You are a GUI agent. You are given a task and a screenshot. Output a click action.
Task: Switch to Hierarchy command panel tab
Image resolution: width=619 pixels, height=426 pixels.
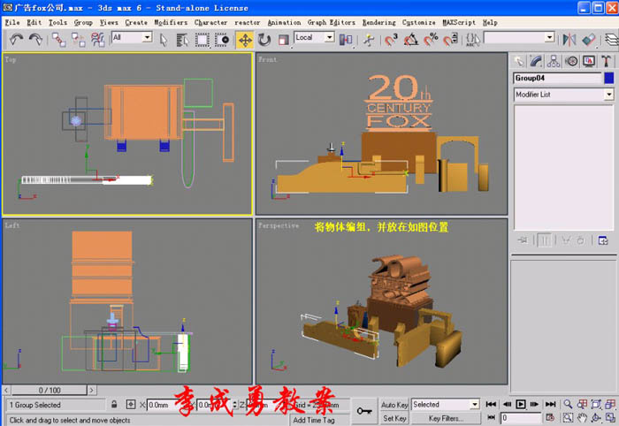pyautogui.click(x=554, y=61)
